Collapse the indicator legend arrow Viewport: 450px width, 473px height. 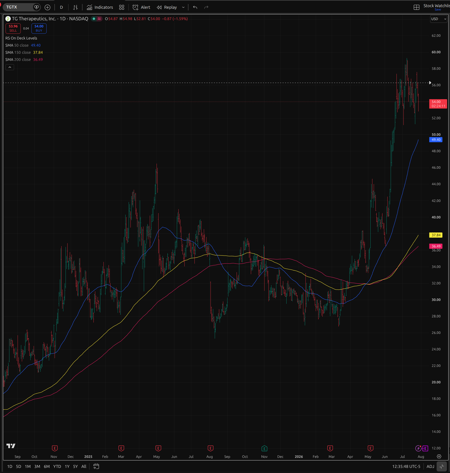(10, 67)
